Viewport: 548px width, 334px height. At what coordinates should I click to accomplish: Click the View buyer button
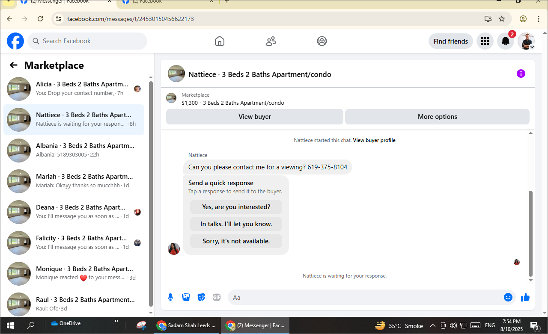coord(255,116)
